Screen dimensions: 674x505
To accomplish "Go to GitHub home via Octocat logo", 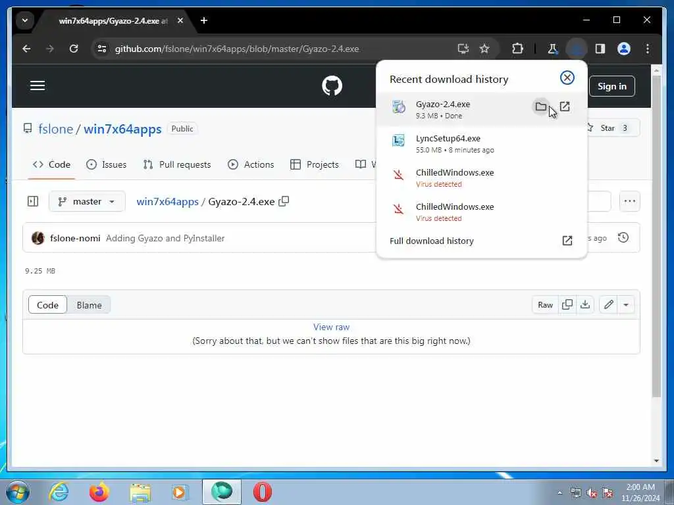I will click(x=332, y=85).
